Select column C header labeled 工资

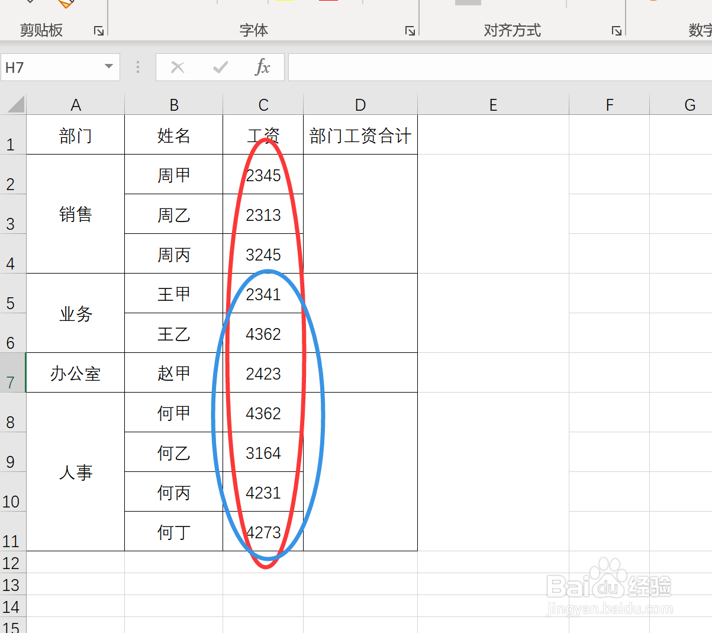(263, 104)
